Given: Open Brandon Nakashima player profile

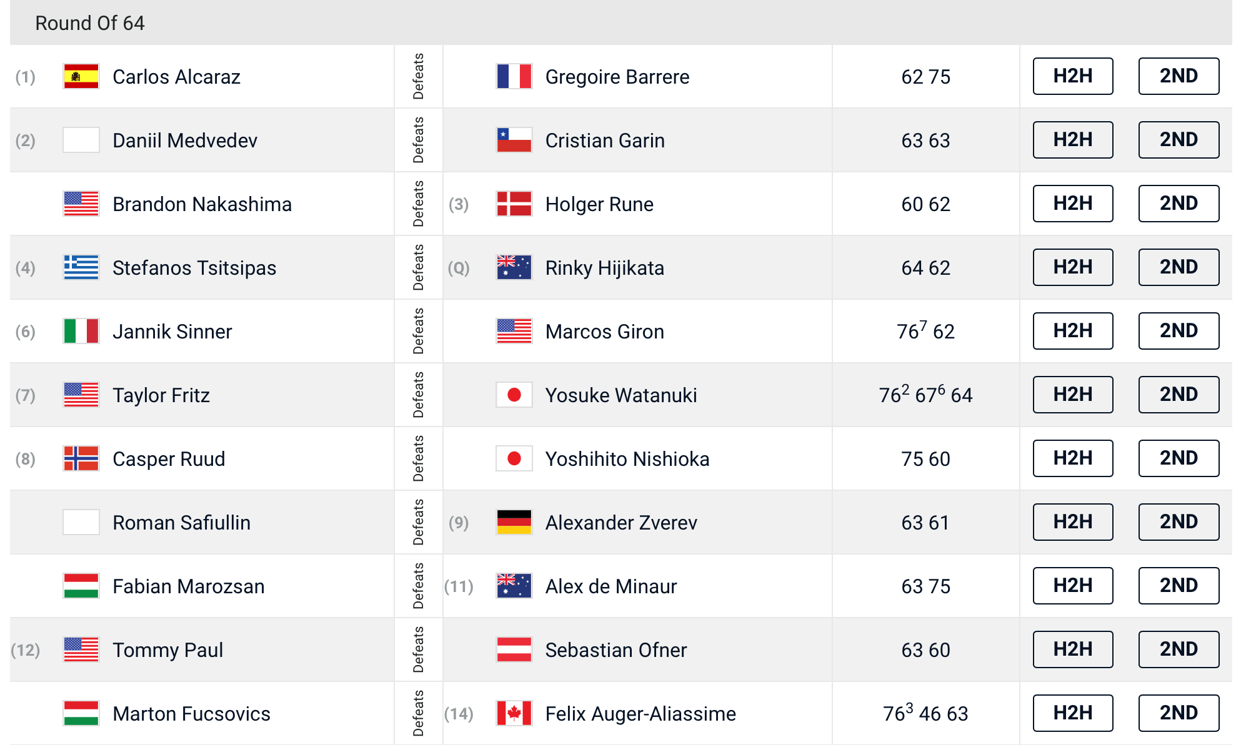Looking at the screenshot, I should click(202, 204).
